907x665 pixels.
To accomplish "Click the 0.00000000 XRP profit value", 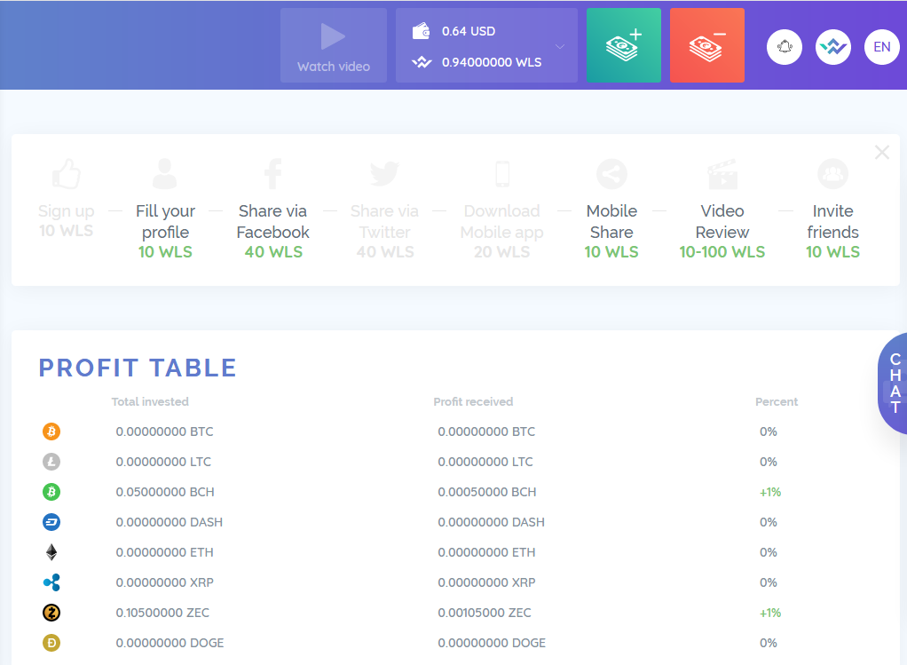I will (x=486, y=582).
